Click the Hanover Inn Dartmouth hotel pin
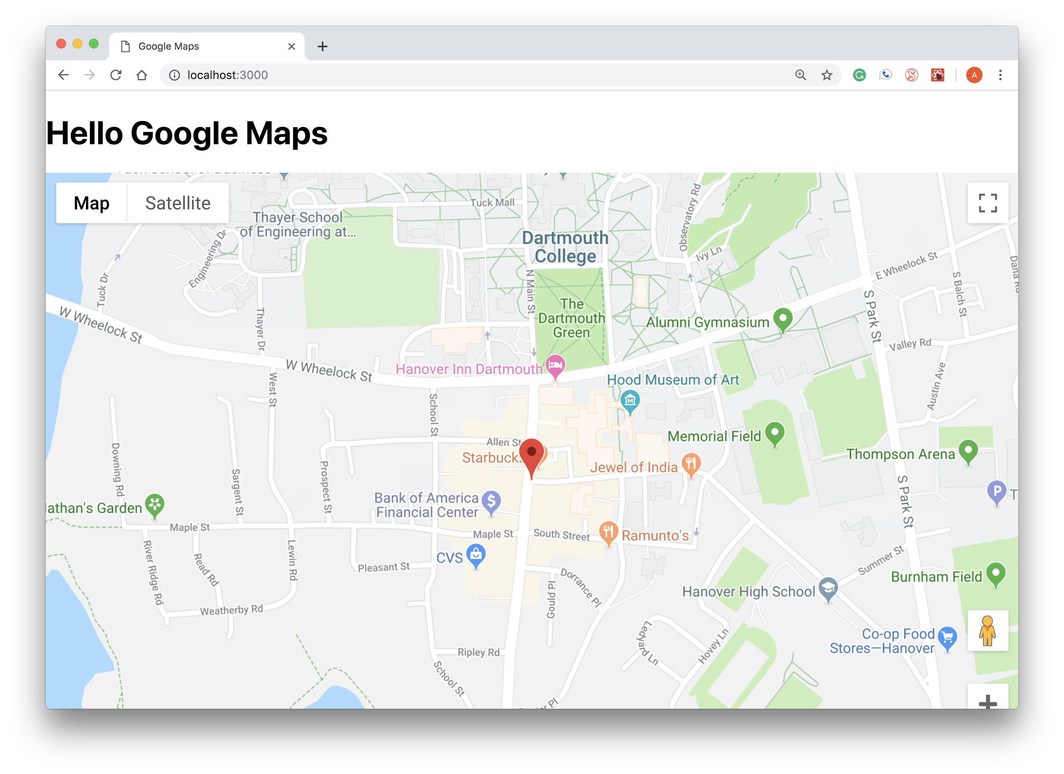 555,365
